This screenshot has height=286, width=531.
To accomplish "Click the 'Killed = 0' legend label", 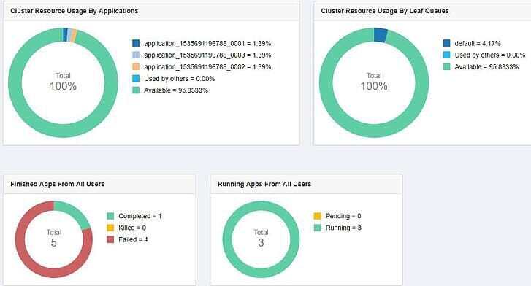I will (x=132, y=228).
